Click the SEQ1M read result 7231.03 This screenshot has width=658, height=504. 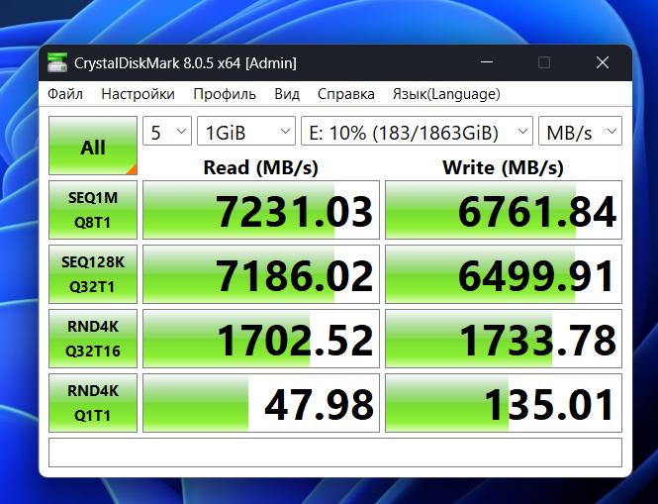(x=261, y=211)
